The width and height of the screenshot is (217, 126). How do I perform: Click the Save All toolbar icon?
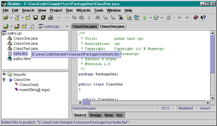[x=43, y=18]
